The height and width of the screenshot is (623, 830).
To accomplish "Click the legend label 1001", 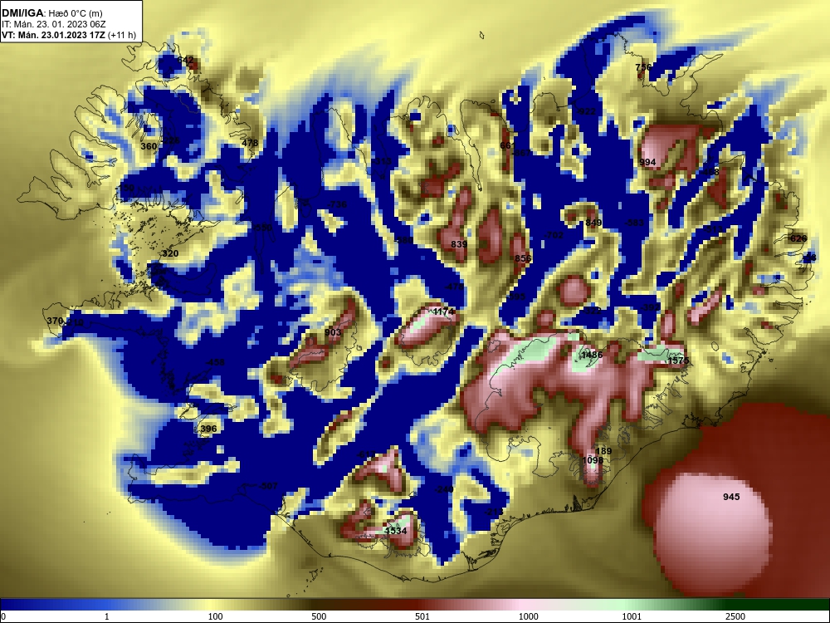I will [632, 616].
